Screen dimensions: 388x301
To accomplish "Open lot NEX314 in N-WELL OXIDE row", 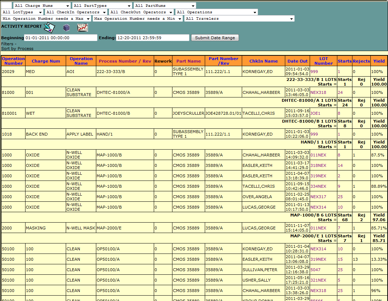I will point(318,207).
